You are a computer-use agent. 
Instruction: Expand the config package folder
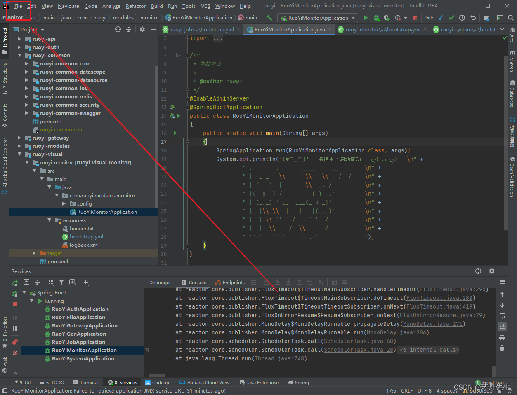[64, 203]
